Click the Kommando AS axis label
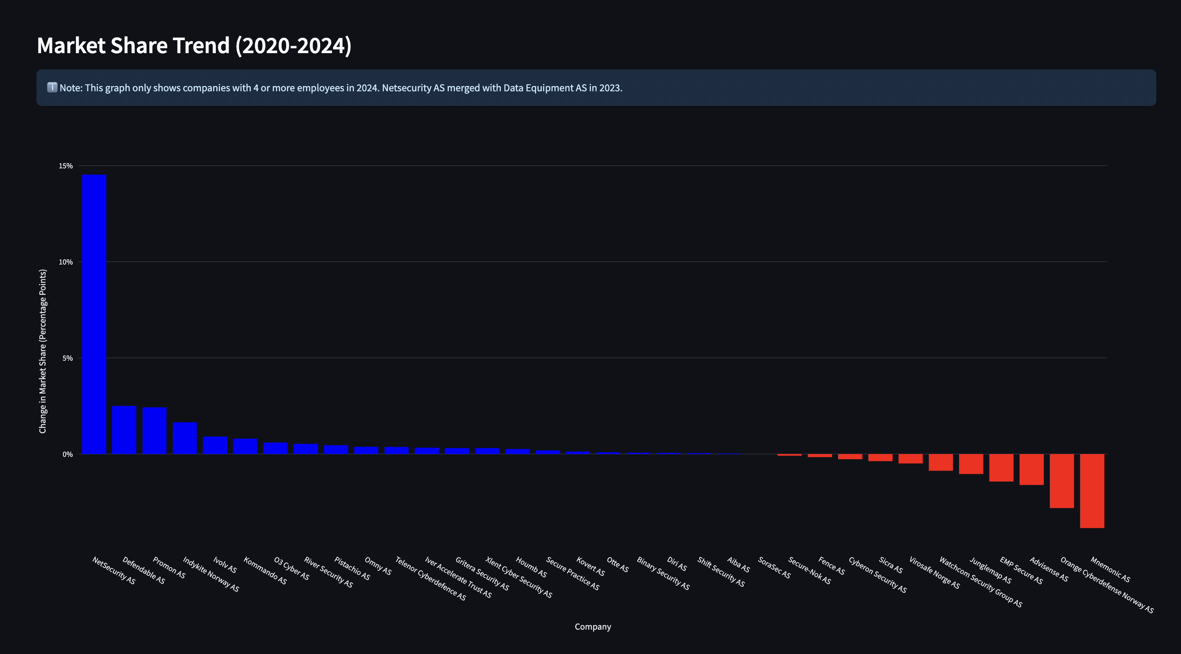1181x654 pixels. click(265, 570)
